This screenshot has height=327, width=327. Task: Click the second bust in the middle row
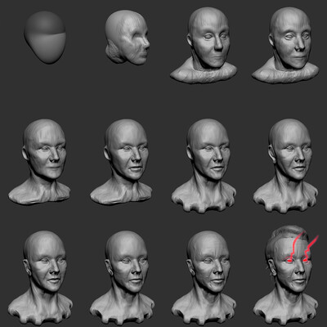[x=121, y=162]
